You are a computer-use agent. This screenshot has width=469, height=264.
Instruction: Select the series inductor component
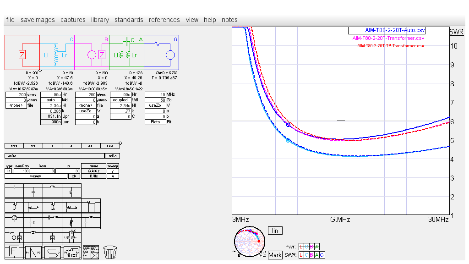[52, 191]
